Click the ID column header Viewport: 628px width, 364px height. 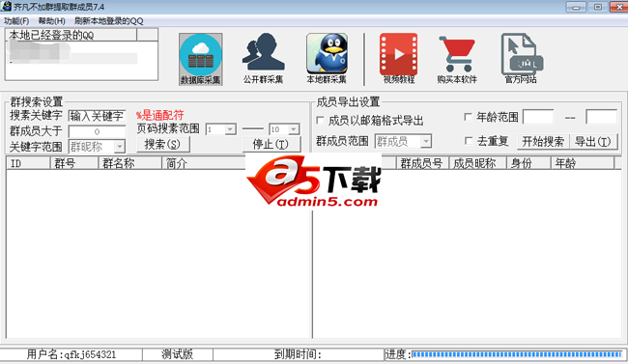pyautogui.click(x=28, y=163)
